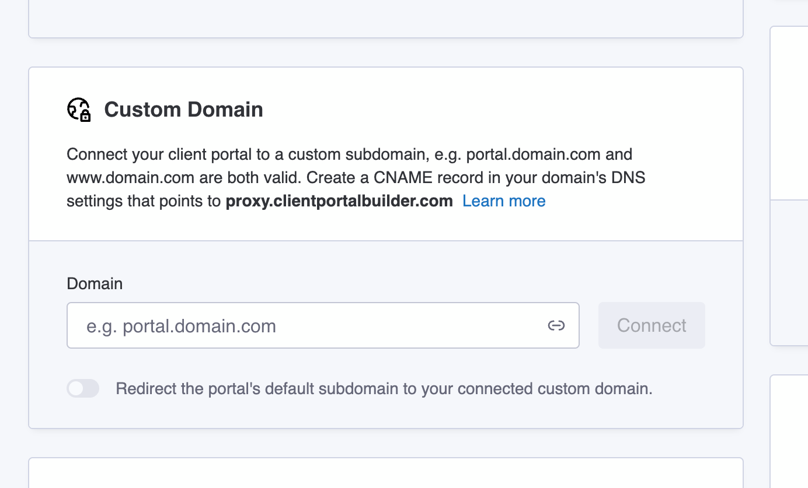Click the Domain field label
This screenshot has width=808, height=488.
click(x=95, y=284)
